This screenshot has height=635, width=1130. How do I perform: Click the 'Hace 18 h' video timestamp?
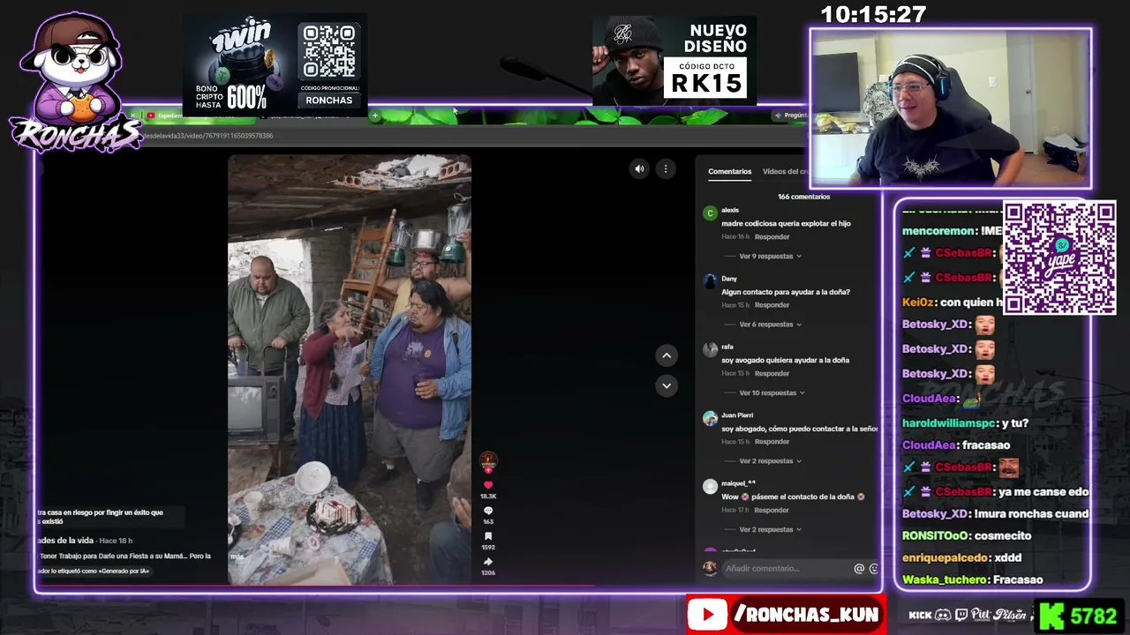click(116, 541)
